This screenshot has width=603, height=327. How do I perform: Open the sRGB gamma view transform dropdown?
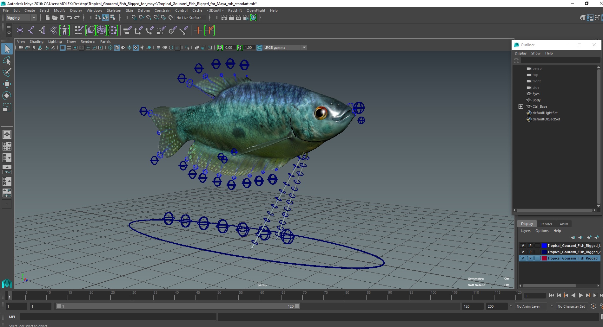(285, 48)
